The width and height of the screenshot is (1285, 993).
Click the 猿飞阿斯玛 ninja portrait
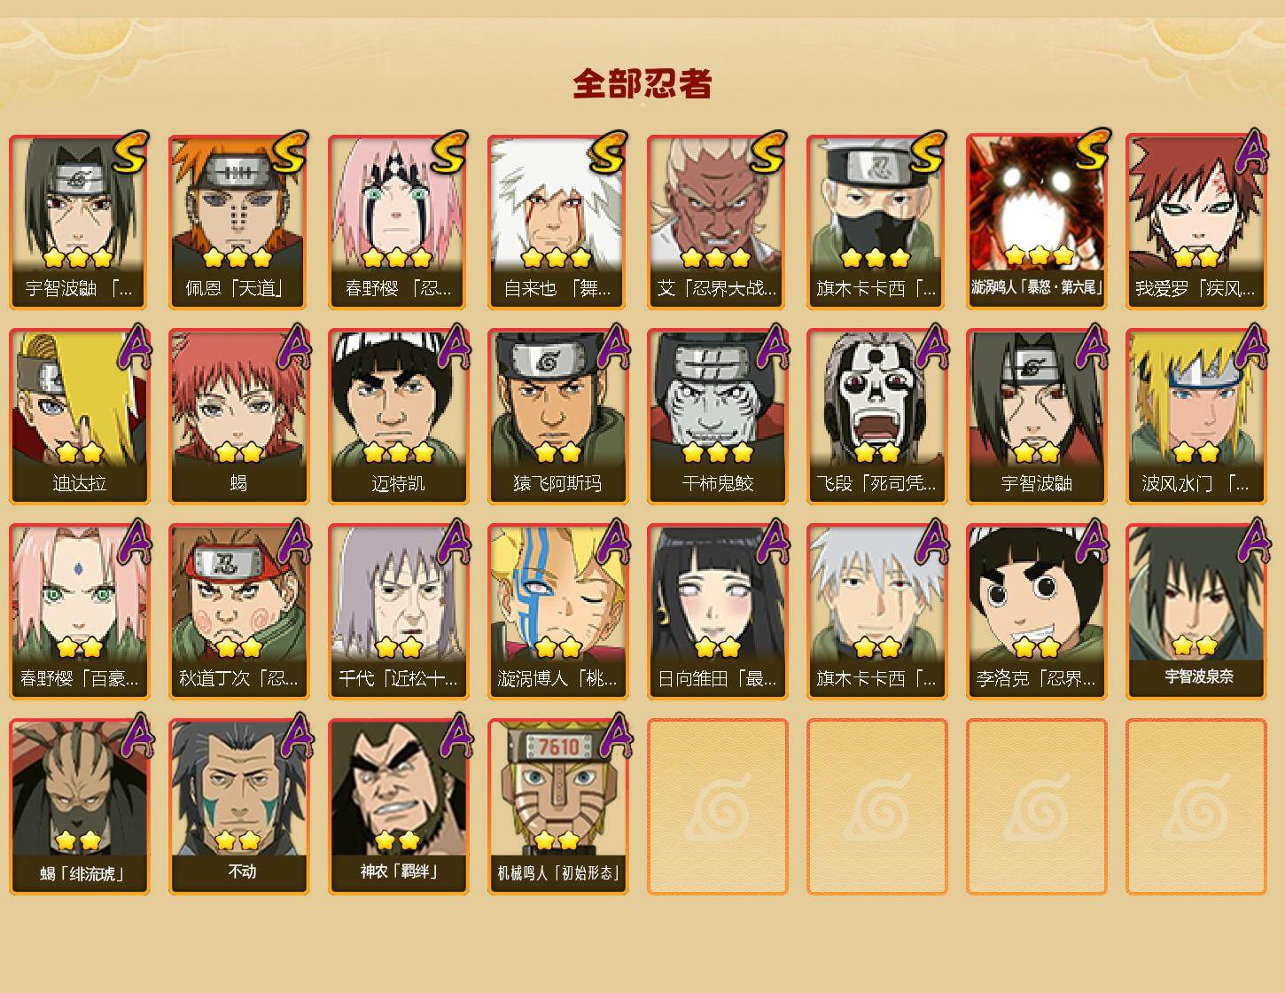click(558, 417)
